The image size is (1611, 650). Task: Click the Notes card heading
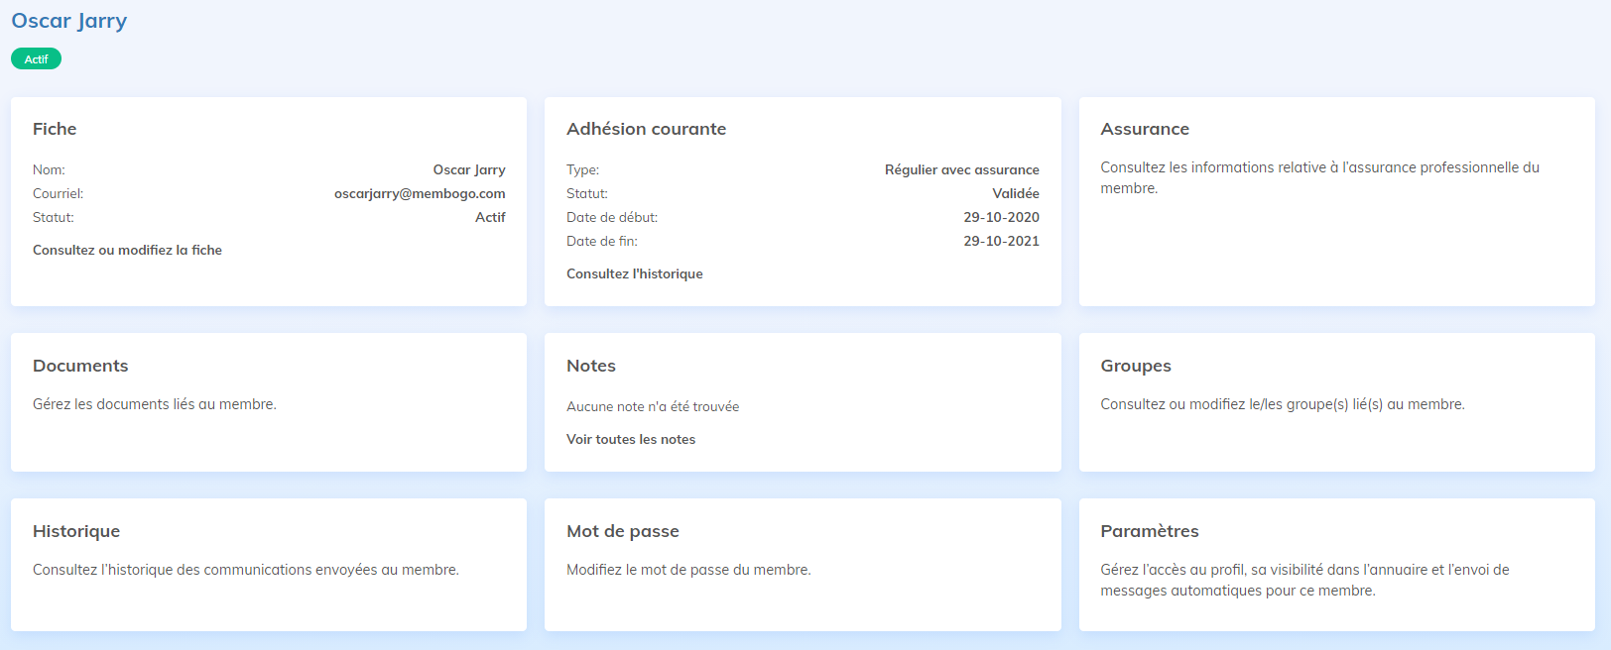pyautogui.click(x=590, y=366)
